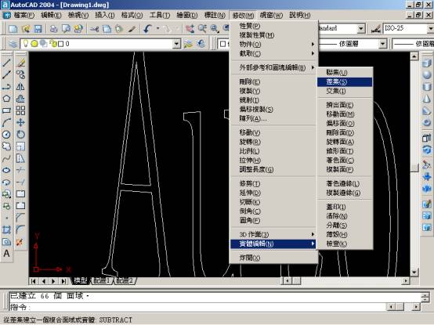Open the Layer Properties Manager icon
434x325 pixels.
pos(13,44)
